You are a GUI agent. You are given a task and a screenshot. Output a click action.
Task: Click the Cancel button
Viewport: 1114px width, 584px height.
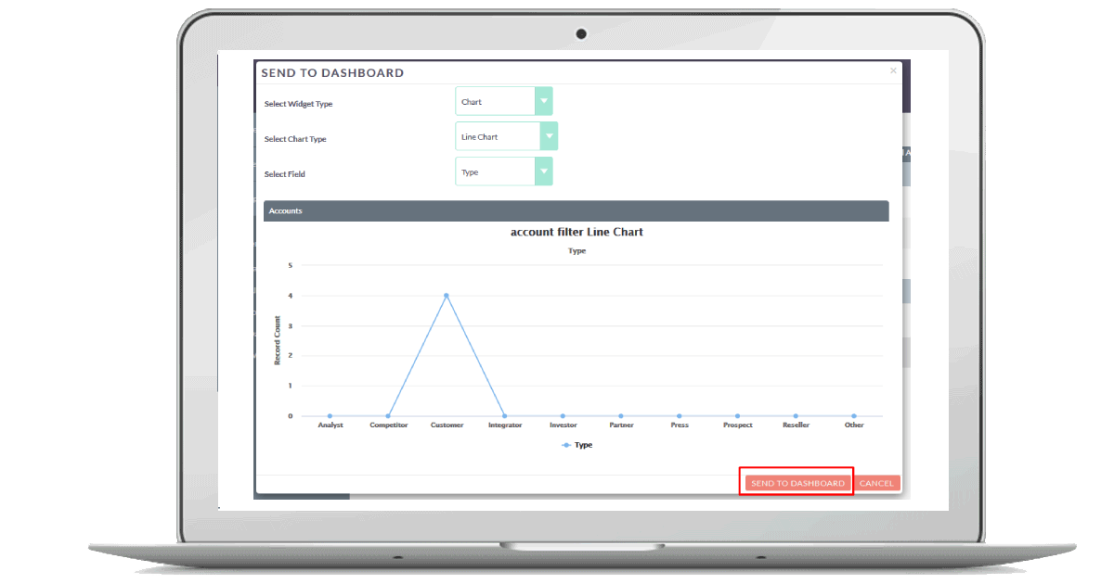click(876, 483)
